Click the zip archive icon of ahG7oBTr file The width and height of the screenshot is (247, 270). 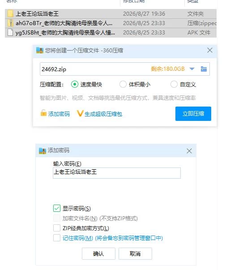10,23
